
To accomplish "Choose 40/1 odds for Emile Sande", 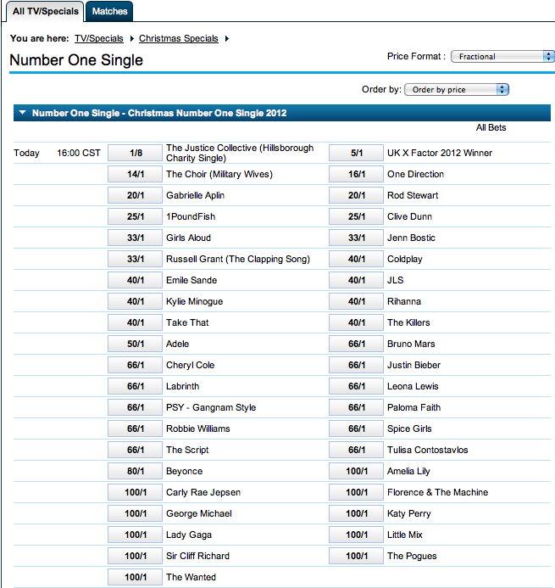I will pos(136,280).
